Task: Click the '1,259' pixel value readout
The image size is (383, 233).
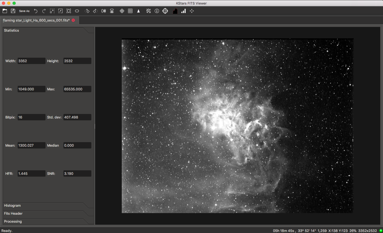Action: 322,230
